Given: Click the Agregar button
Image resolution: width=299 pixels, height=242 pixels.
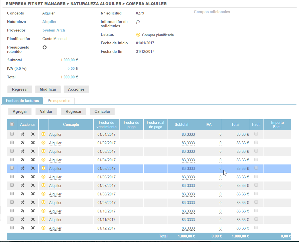Looking at the screenshot, I should click(20, 111).
